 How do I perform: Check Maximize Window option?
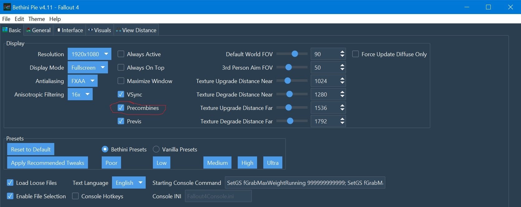coord(121,81)
